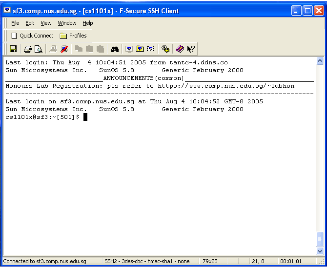Open Help book icon
327x268 pixels.
180,49
